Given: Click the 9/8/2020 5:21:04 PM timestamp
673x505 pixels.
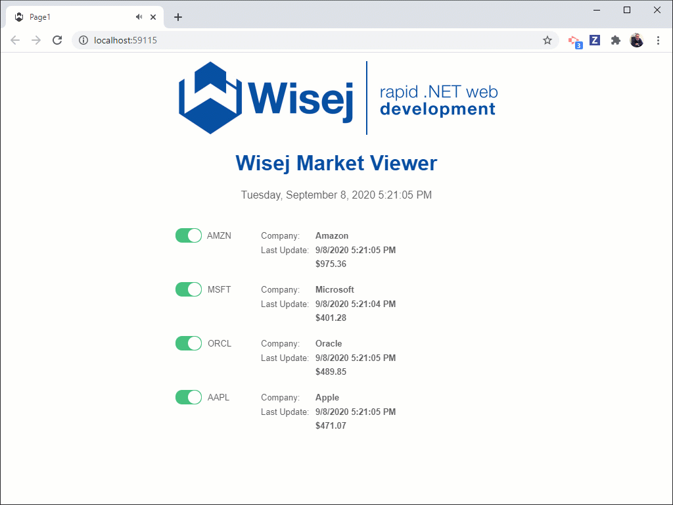Looking at the screenshot, I should click(x=356, y=304).
